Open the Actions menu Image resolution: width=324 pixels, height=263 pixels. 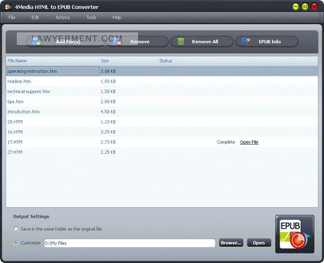point(62,17)
